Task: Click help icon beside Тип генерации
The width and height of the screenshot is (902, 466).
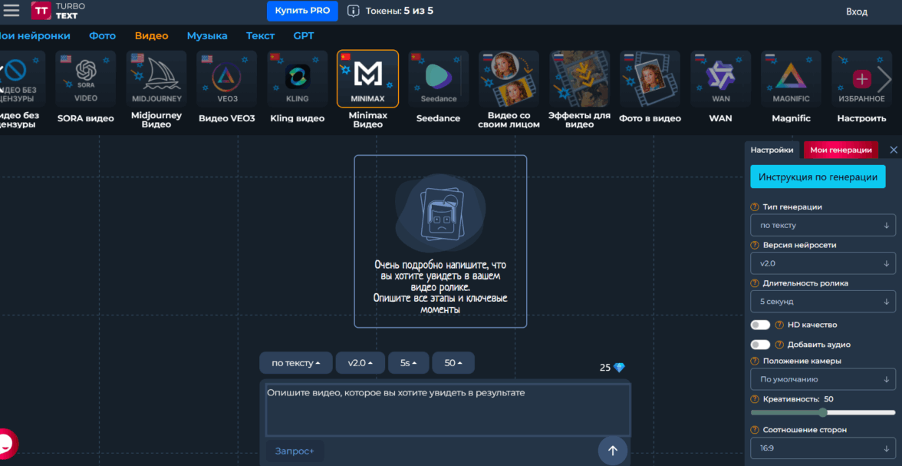Action: point(755,207)
